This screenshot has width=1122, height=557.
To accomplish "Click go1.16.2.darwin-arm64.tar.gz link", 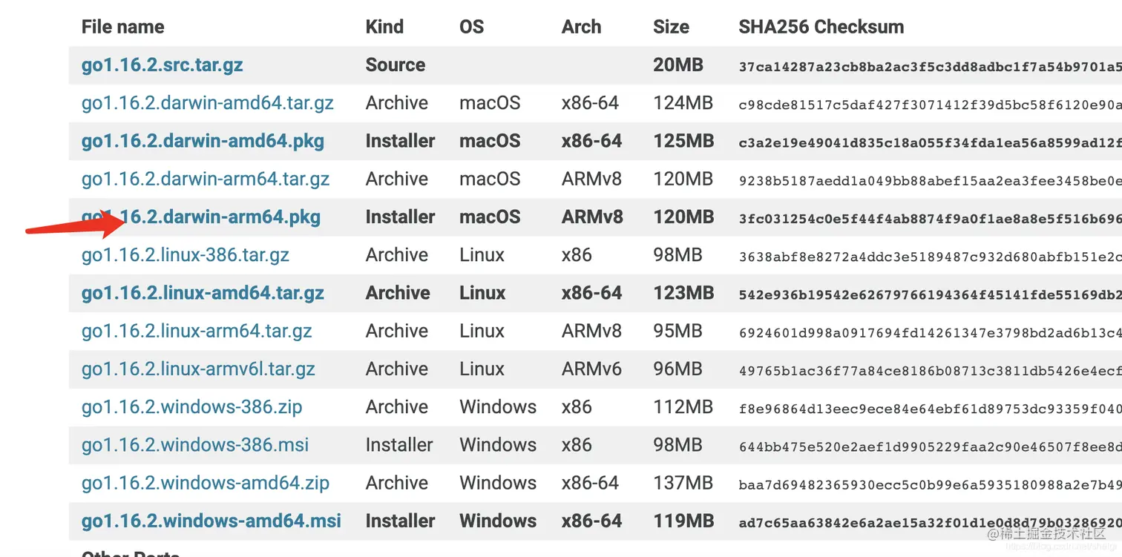I will 205,179.
